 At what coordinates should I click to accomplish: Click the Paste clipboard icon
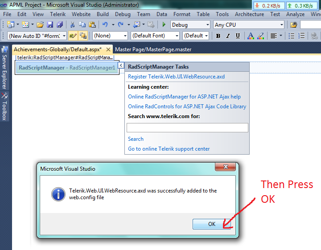point(92,25)
